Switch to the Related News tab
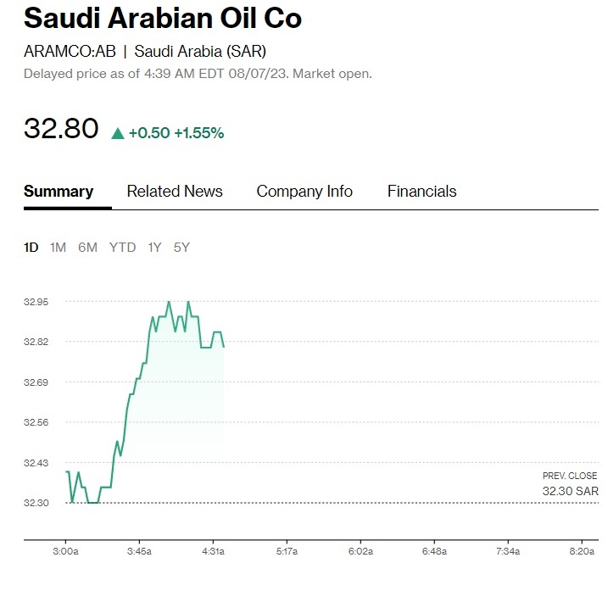This screenshot has height=591, width=608. click(x=175, y=192)
